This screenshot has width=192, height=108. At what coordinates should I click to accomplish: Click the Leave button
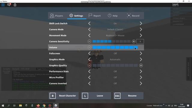[96, 96]
